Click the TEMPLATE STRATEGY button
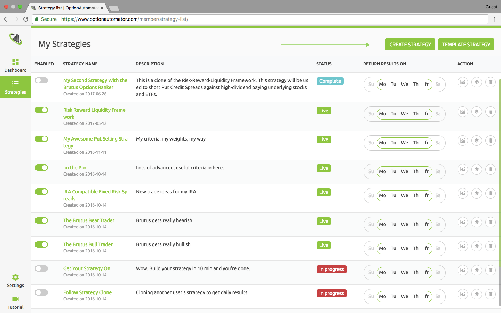 point(466,44)
